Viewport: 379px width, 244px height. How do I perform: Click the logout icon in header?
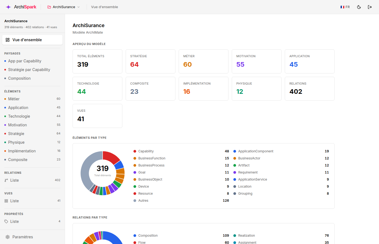[370, 7]
